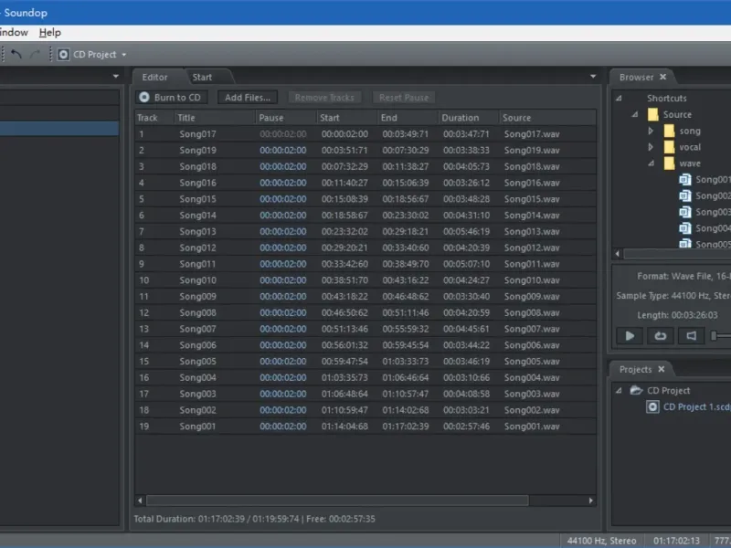Switch to the Editor tab
This screenshot has height=548, width=731.
click(154, 77)
